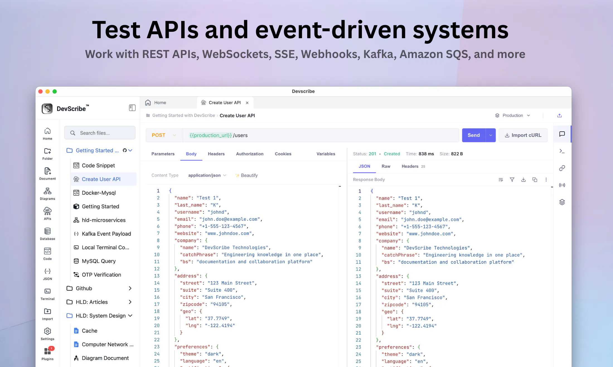
Task: Open the Diagram Document file
Action: 105,358
